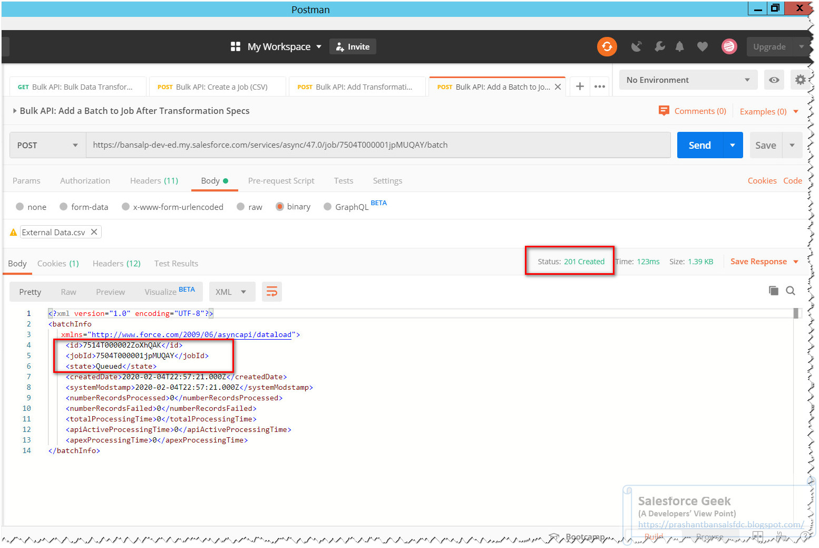Open the Visualize BETA view

(x=170, y=291)
